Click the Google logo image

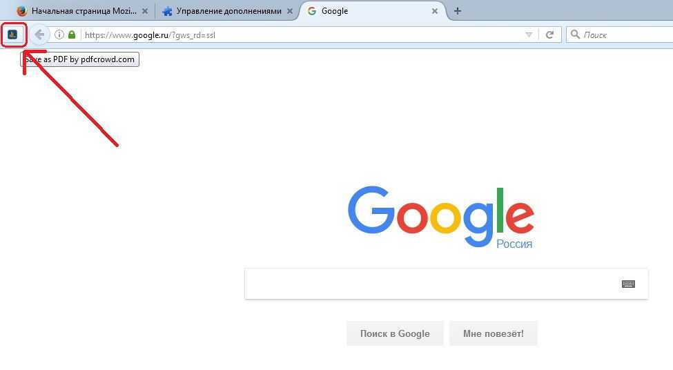tap(441, 217)
